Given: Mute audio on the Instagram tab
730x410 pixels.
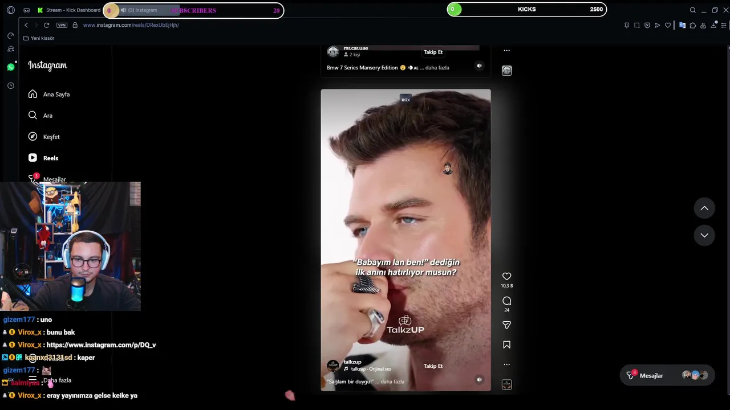Looking at the screenshot, I should (x=123, y=10).
